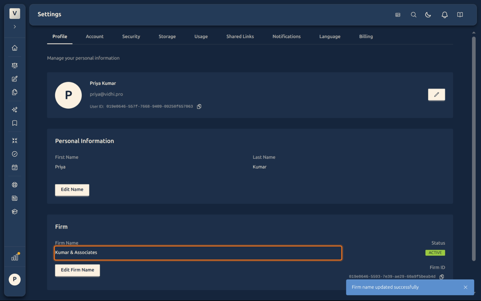Viewport: 481px width, 301px height.
Task: Open the user avatar menu at sidebar bottom
Action: tap(14, 279)
